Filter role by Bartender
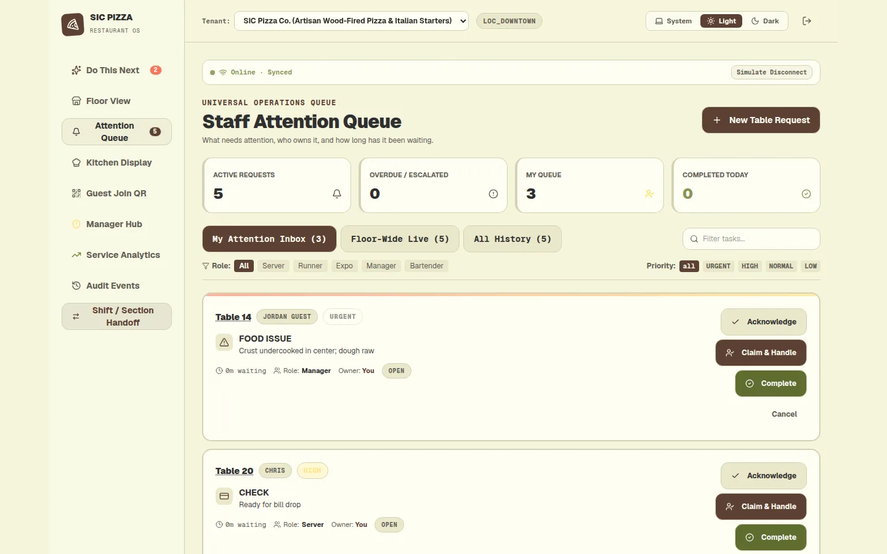 pyautogui.click(x=427, y=266)
